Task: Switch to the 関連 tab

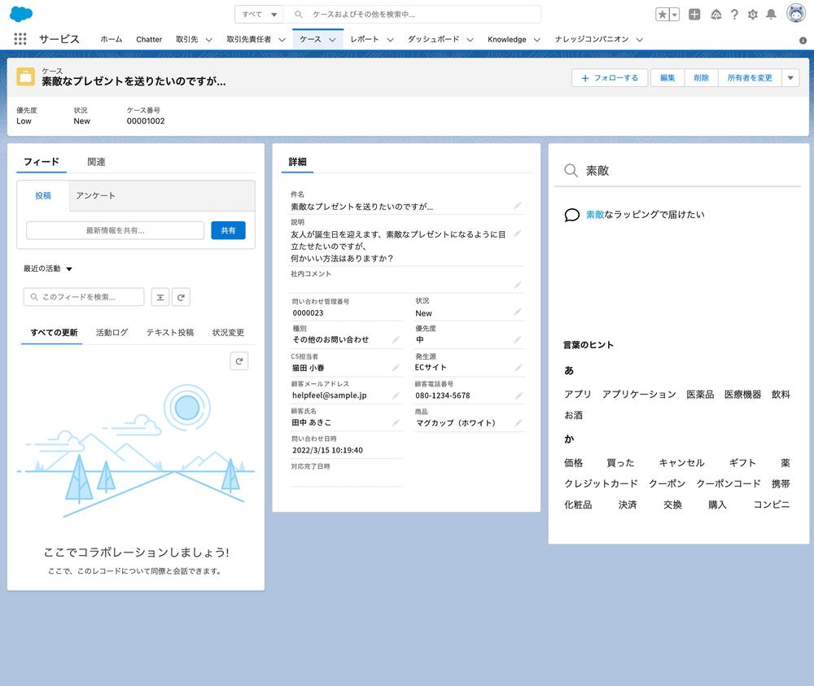Action: click(96, 162)
